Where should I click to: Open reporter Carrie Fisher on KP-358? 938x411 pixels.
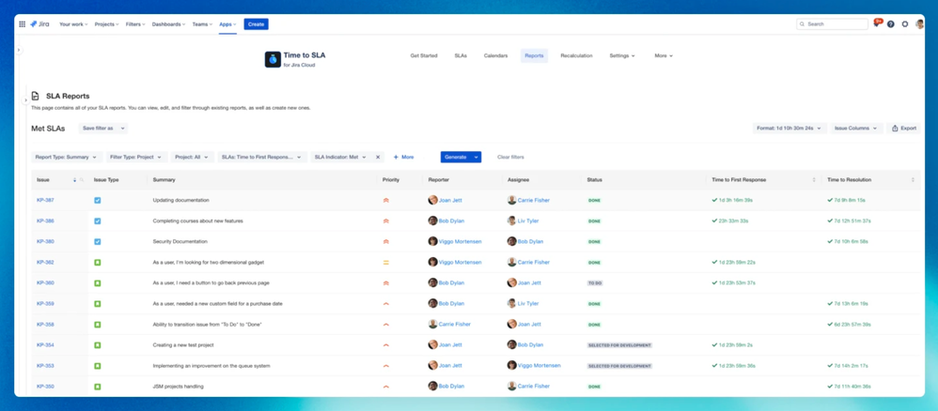point(455,325)
